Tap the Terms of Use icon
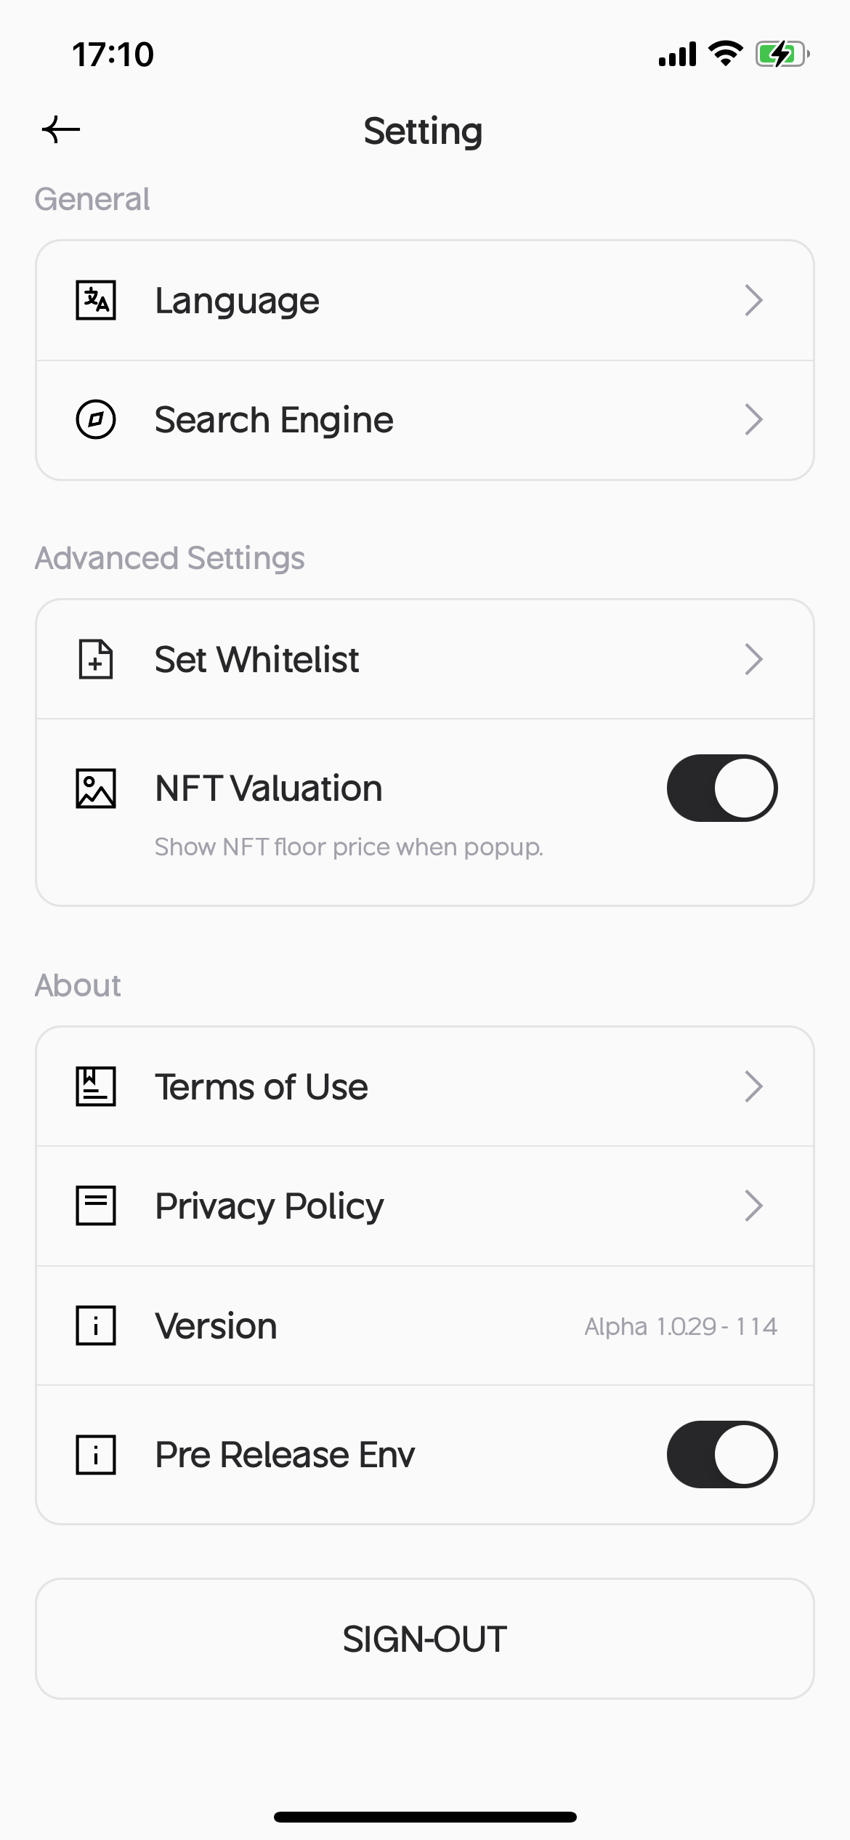Viewport: 850px width, 1840px height. 96,1086
